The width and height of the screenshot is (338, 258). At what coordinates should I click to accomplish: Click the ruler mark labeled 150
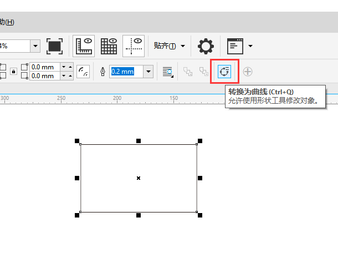[174, 98]
